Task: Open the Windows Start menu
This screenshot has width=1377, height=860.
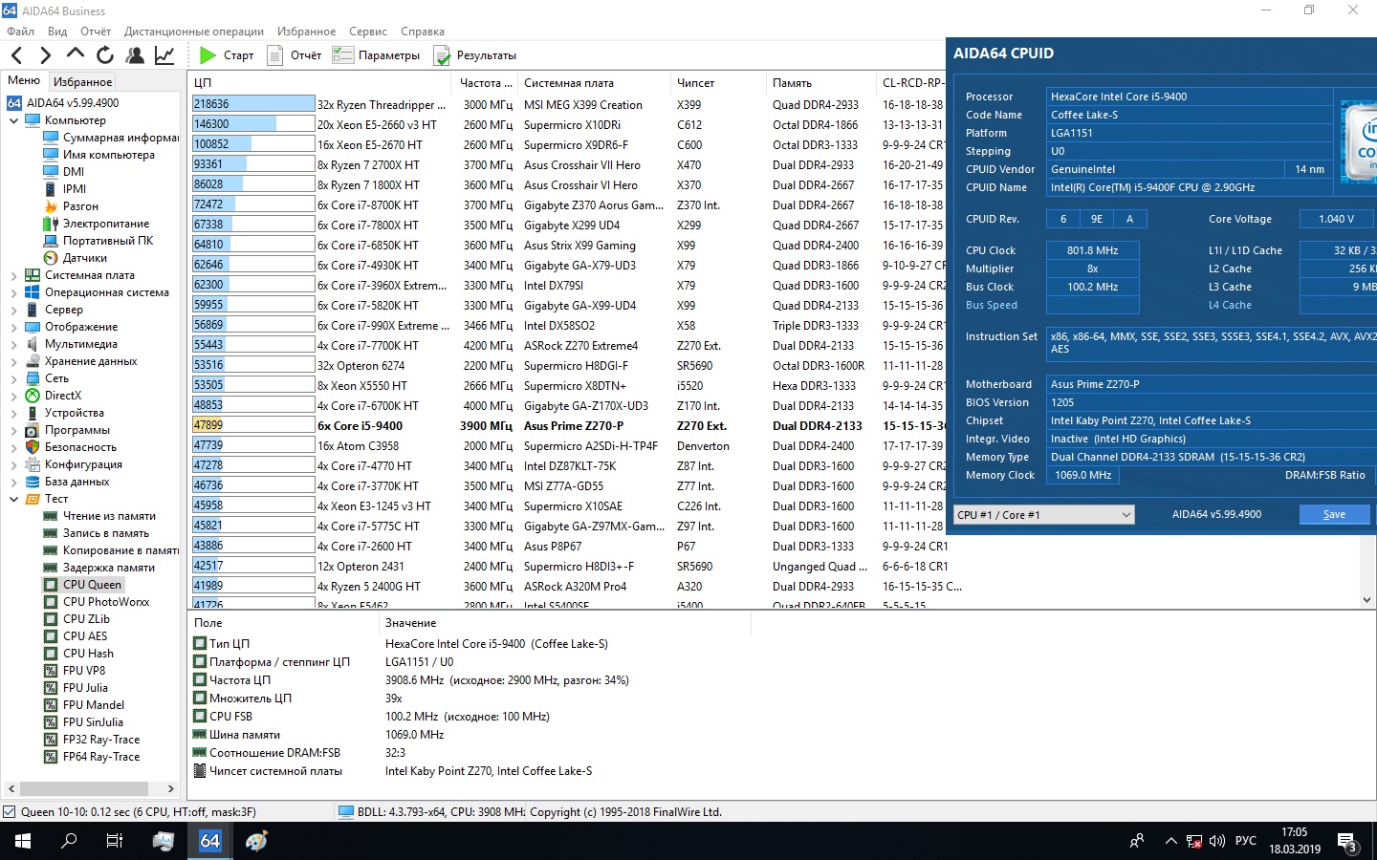Action: (x=23, y=841)
